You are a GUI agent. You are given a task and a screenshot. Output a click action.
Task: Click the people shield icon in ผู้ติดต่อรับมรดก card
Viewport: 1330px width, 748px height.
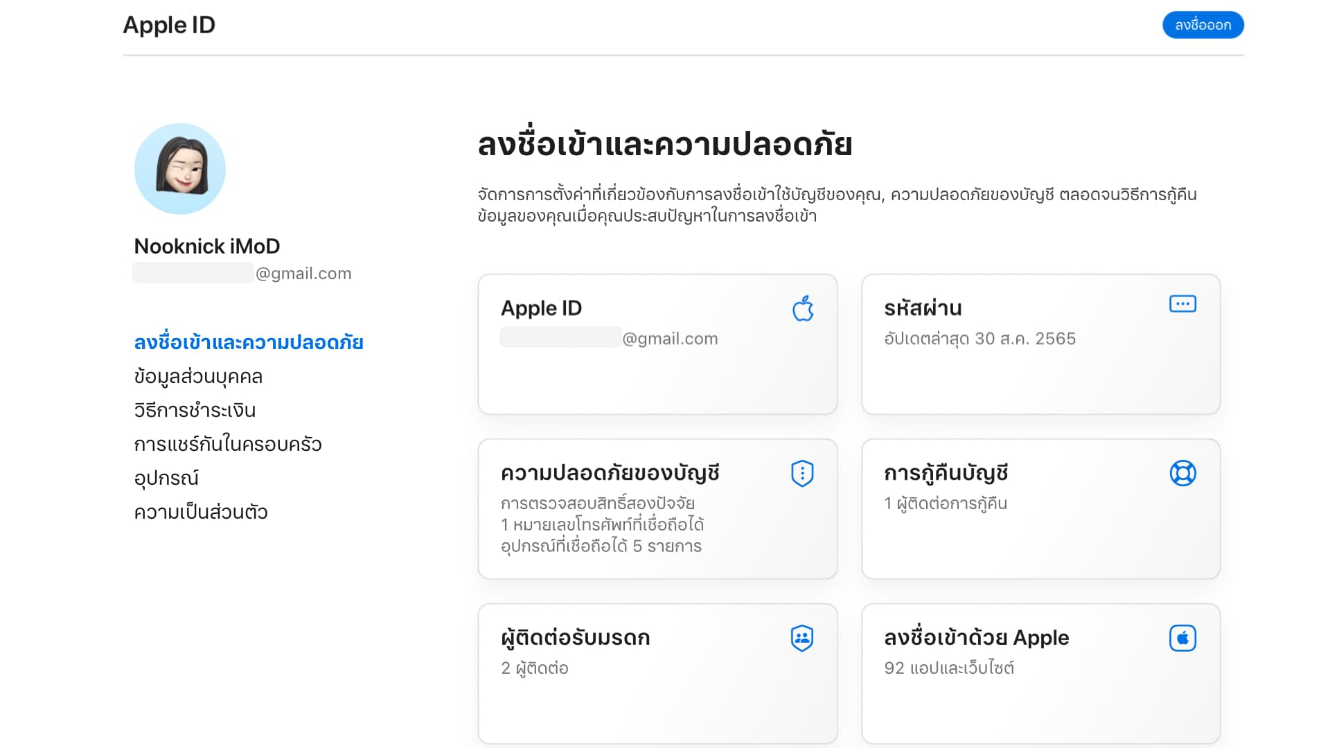[802, 638]
